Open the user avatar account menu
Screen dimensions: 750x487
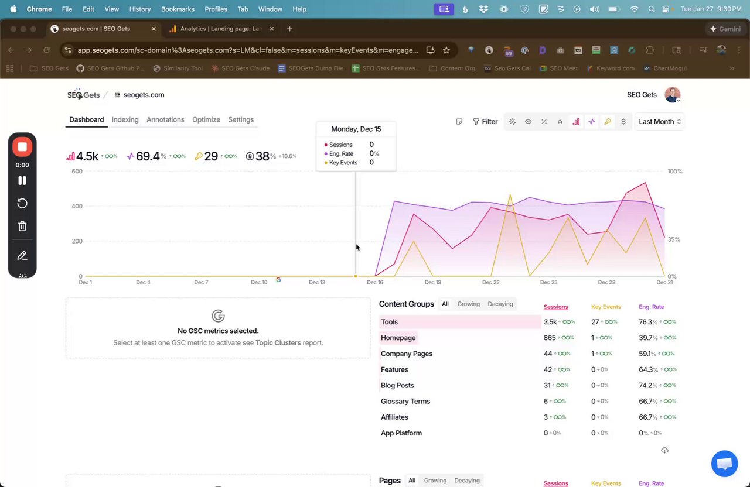[x=672, y=95]
